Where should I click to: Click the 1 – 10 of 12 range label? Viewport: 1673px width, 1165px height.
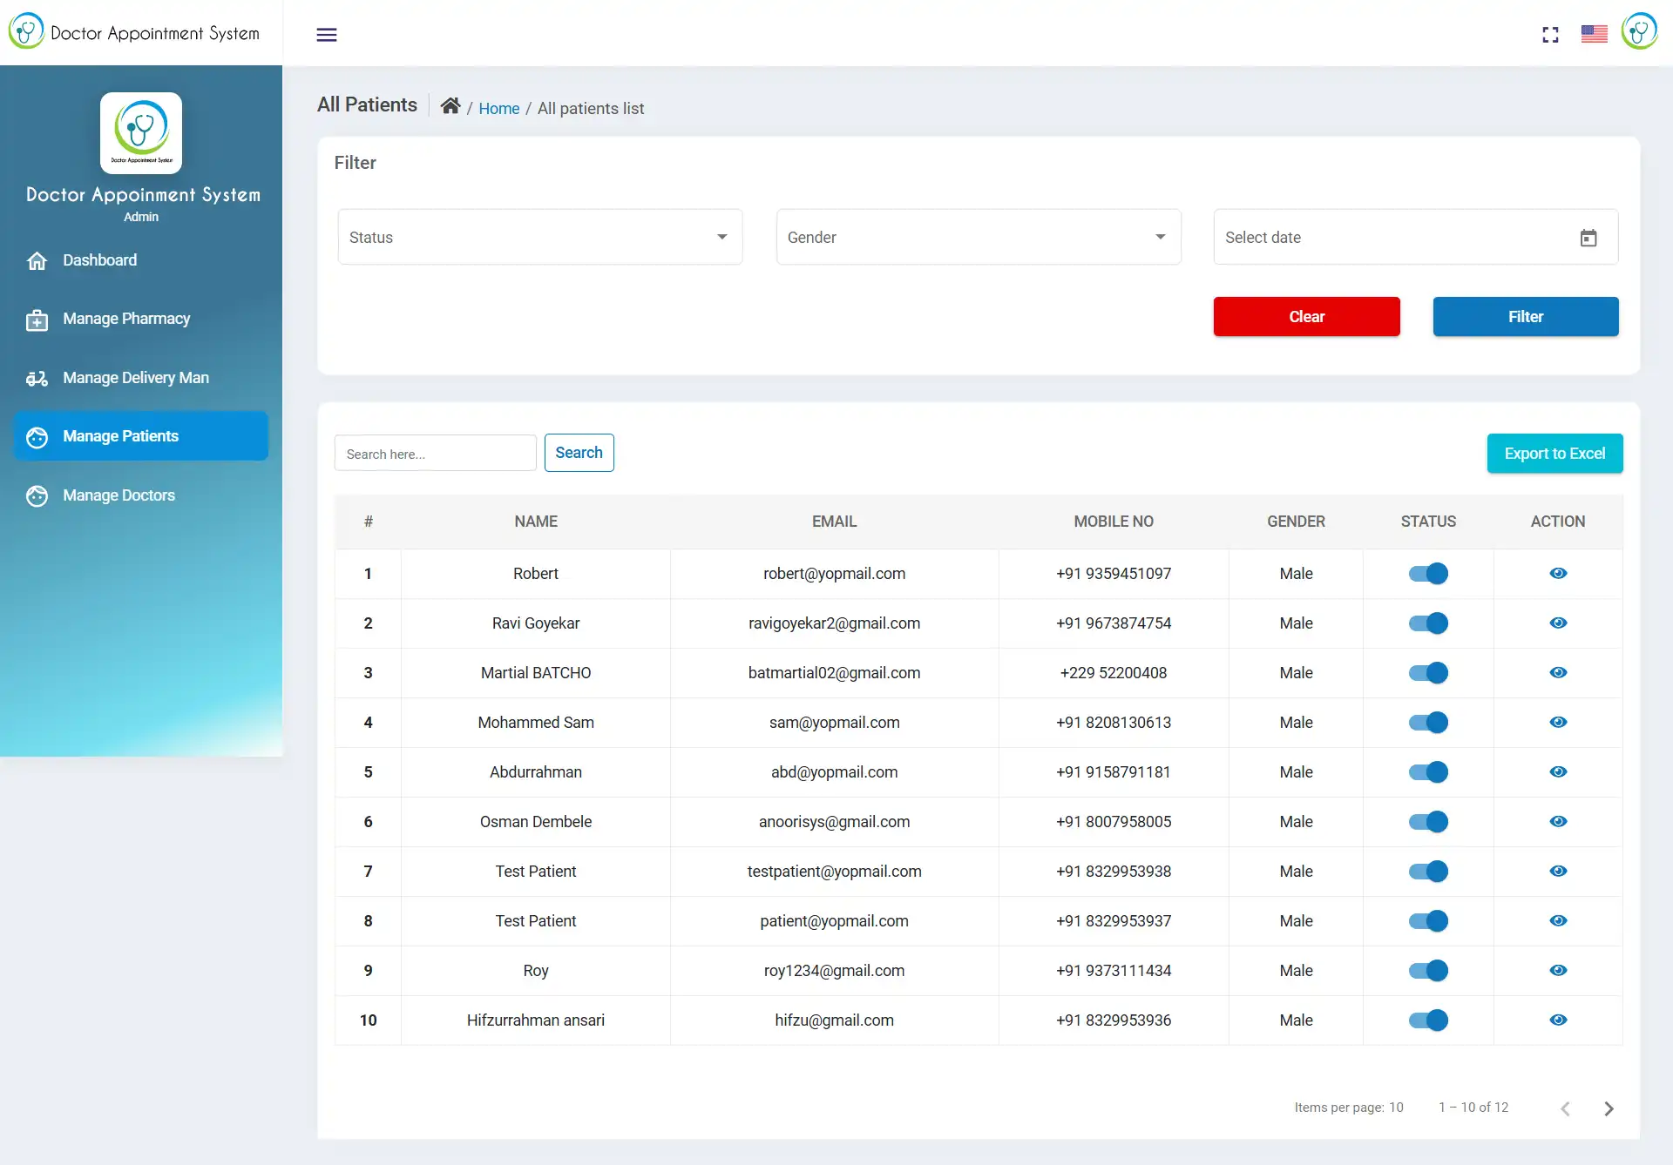(x=1473, y=1108)
